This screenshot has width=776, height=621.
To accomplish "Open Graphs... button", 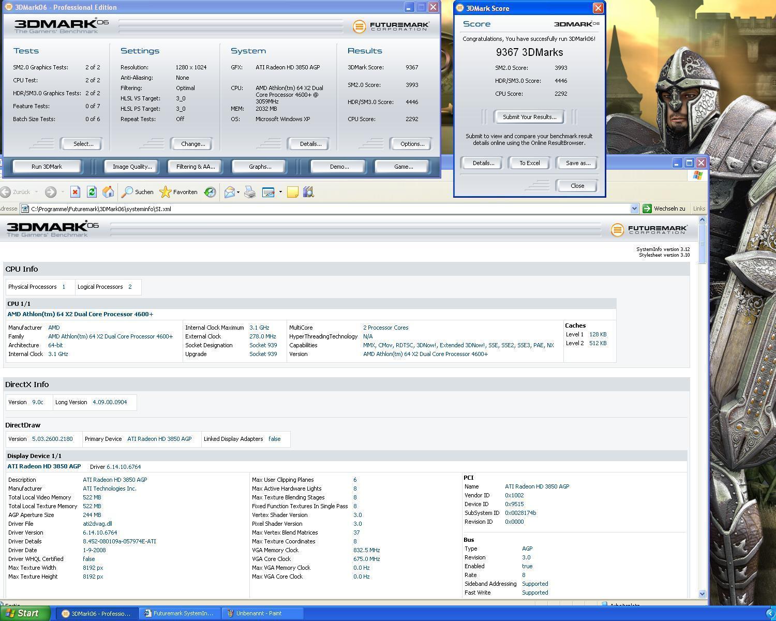I will (260, 167).
